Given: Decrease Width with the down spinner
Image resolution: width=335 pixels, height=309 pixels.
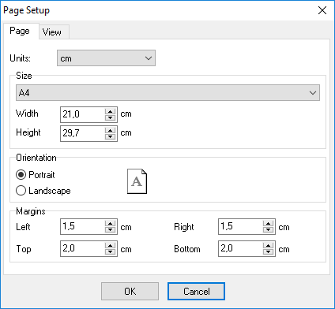Looking at the screenshot, I should [x=110, y=117].
